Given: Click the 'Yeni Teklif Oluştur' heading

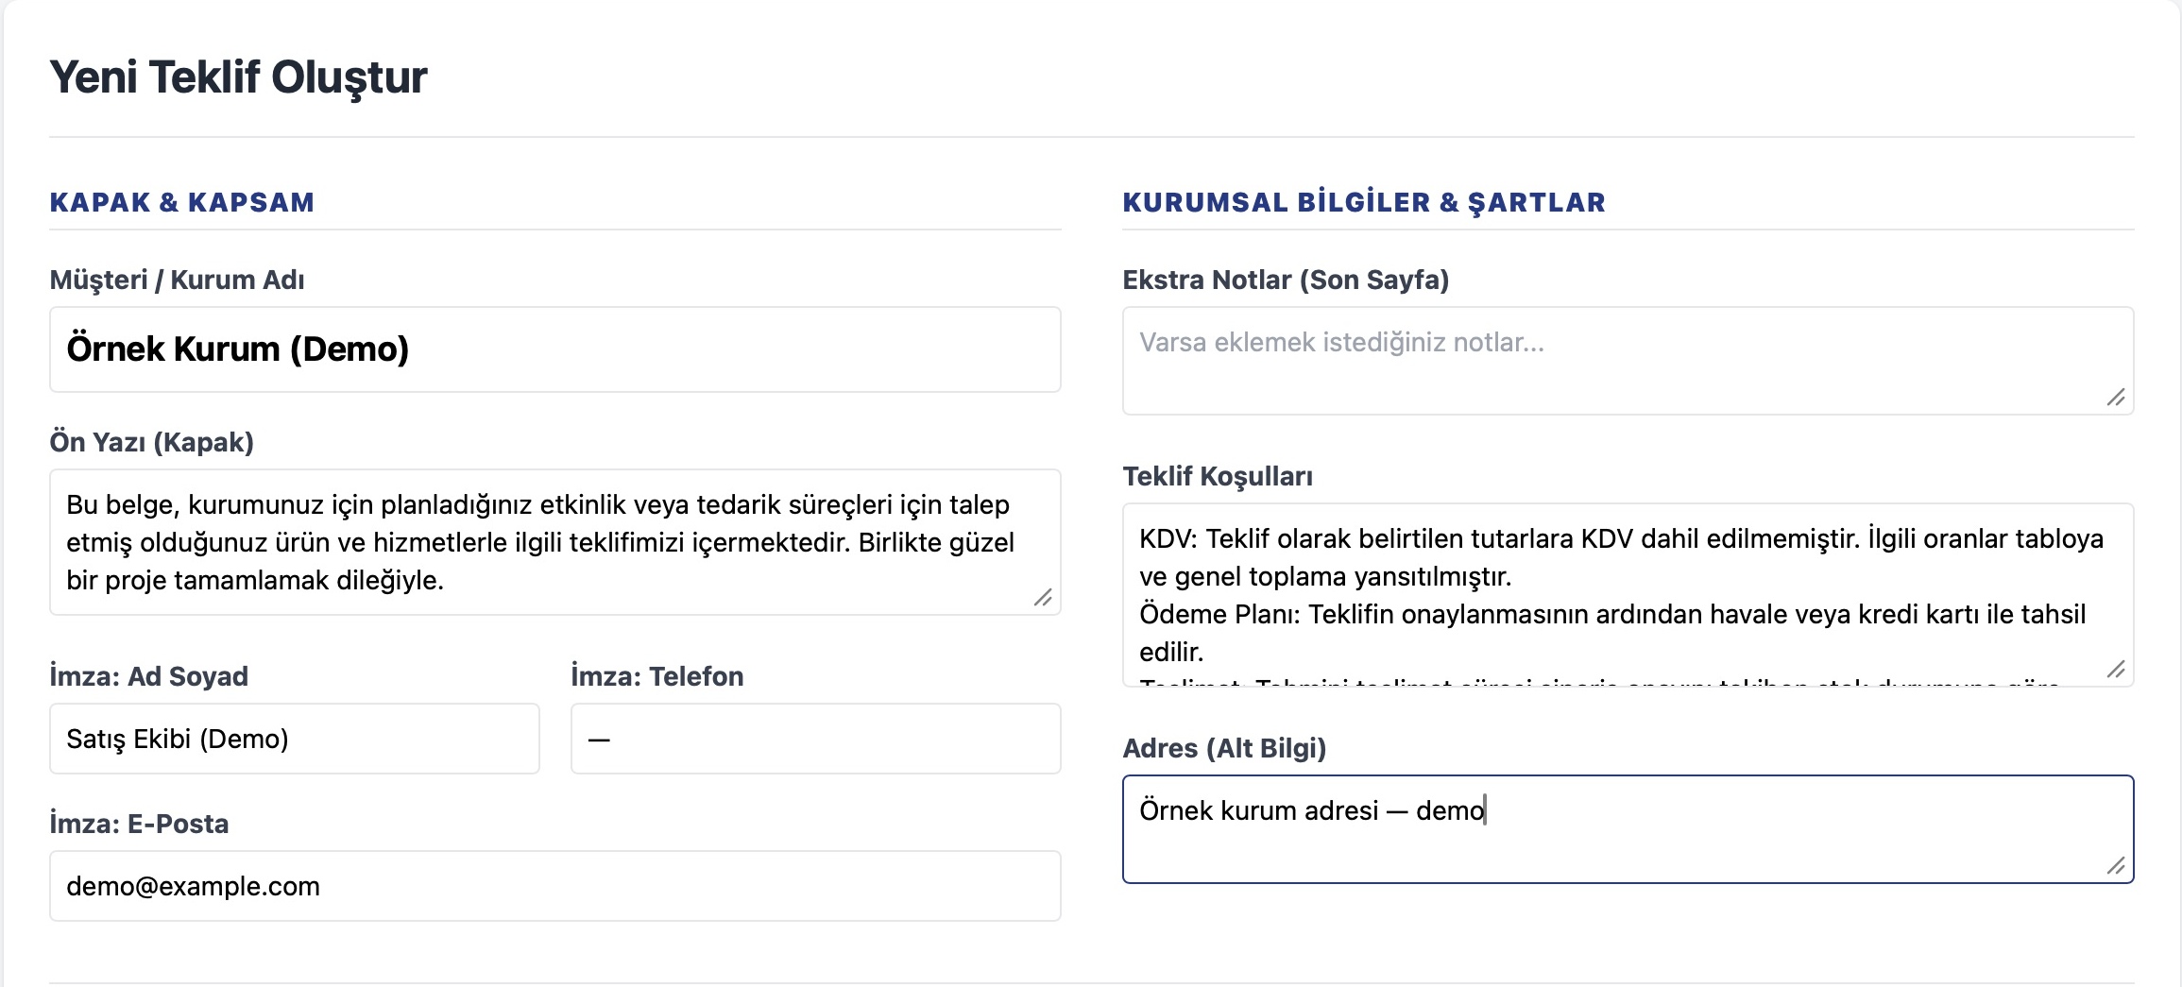Looking at the screenshot, I should point(238,77).
